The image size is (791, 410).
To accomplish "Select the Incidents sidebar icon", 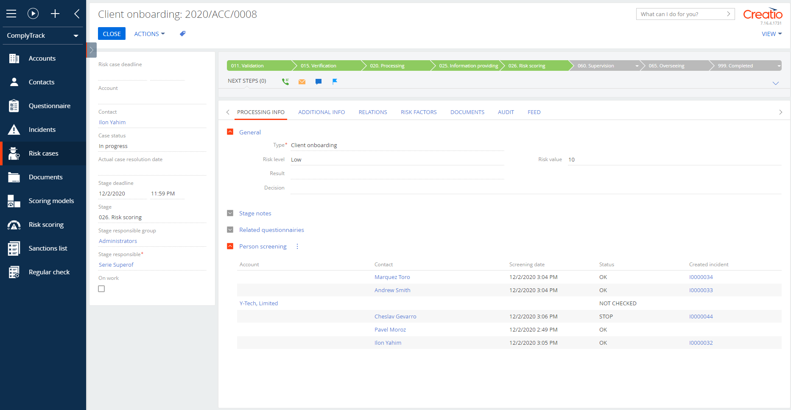I will 14,129.
